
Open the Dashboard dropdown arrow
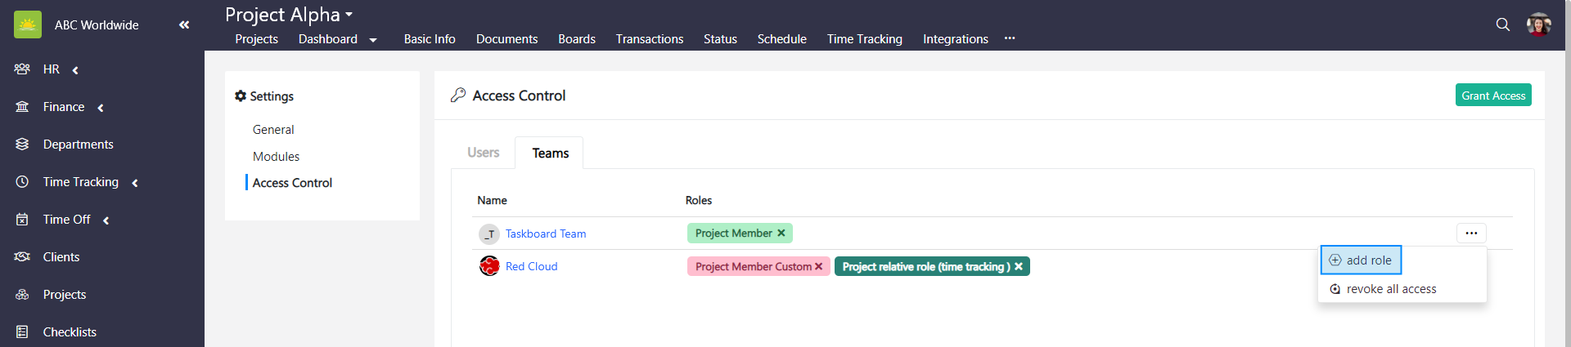point(373,40)
